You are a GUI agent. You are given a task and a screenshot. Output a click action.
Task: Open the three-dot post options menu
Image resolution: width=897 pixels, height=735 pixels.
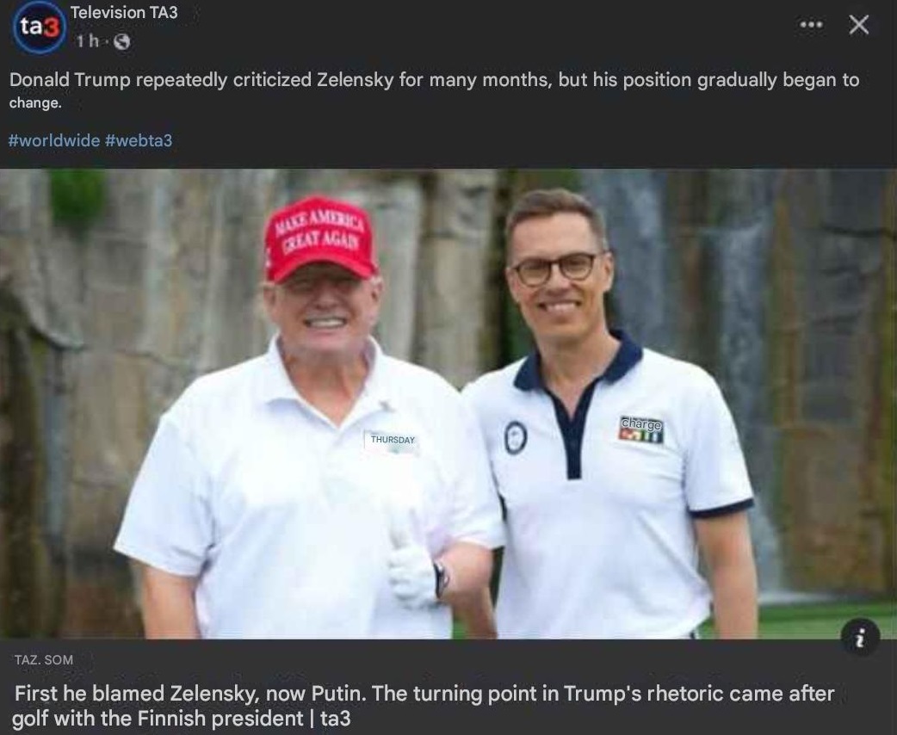(811, 25)
